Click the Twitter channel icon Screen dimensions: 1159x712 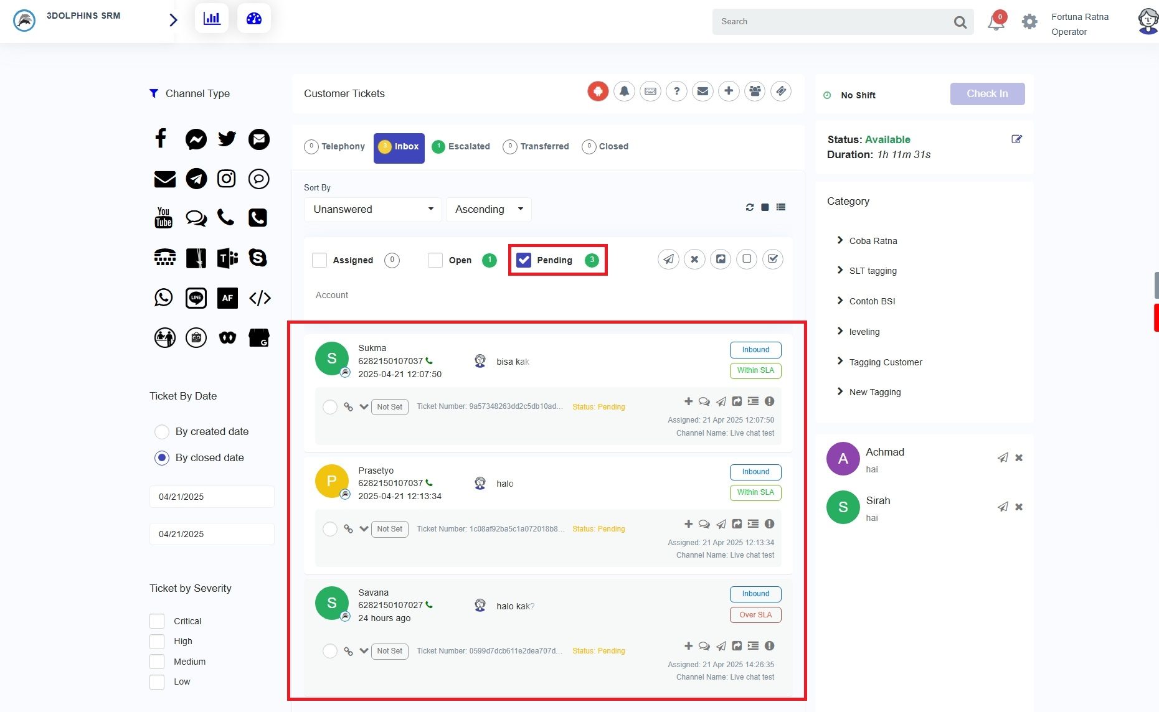227,139
